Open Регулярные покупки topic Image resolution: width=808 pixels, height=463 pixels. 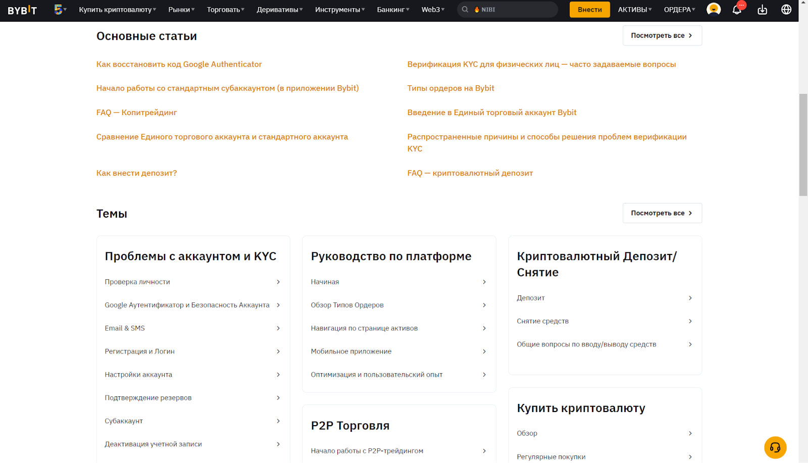551,456
